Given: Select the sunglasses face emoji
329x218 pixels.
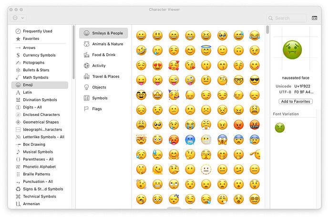Looking at the screenshot, I should 255,80.
